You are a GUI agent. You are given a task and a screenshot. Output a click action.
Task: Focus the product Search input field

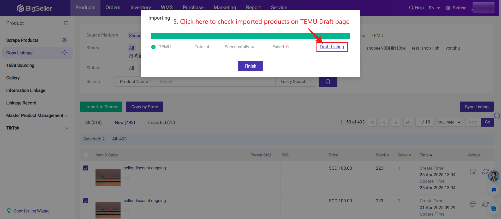point(216,82)
